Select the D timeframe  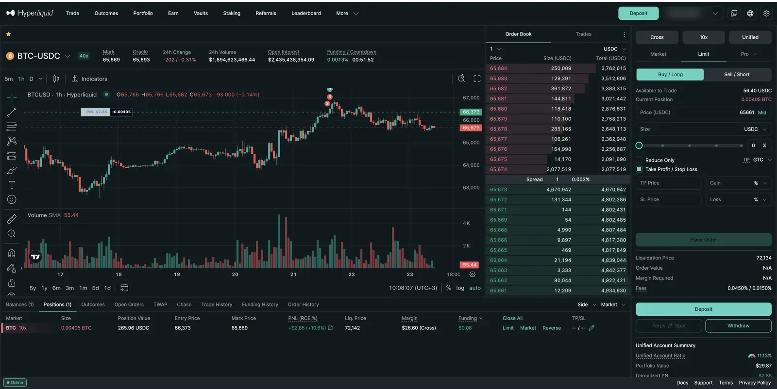pos(31,79)
